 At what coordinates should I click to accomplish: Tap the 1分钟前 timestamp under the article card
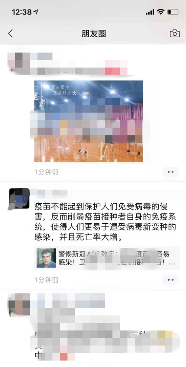(46, 280)
